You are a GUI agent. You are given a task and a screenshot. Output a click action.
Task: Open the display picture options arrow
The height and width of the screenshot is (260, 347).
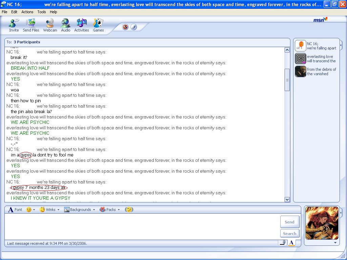click(x=335, y=243)
